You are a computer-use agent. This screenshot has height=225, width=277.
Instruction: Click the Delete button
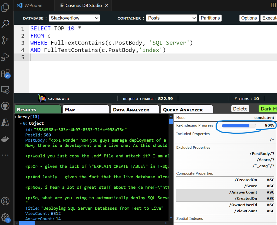click(x=240, y=109)
